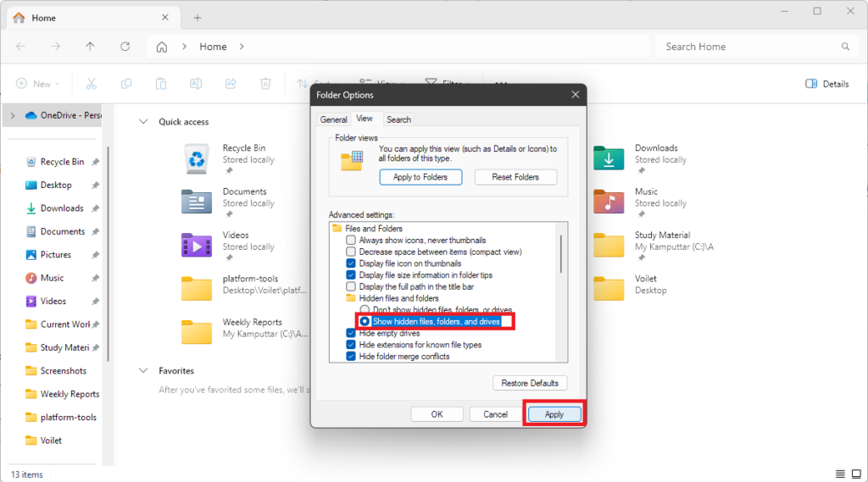Click the Restore Defaults button
The height and width of the screenshot is (482, 868).
pos(530,383)
